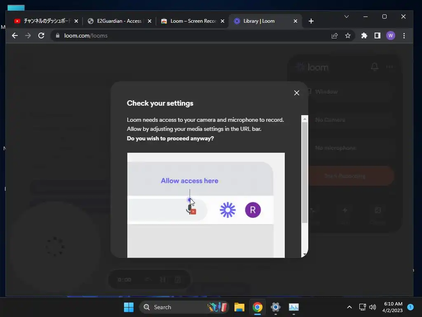Open Loom notifications bell in side panel
The height and width of the screenshot is (317, 422).
(x=375, y=67)
